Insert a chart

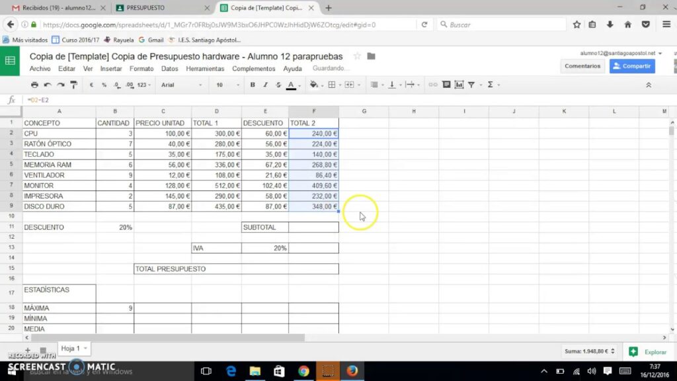(459, 85)
